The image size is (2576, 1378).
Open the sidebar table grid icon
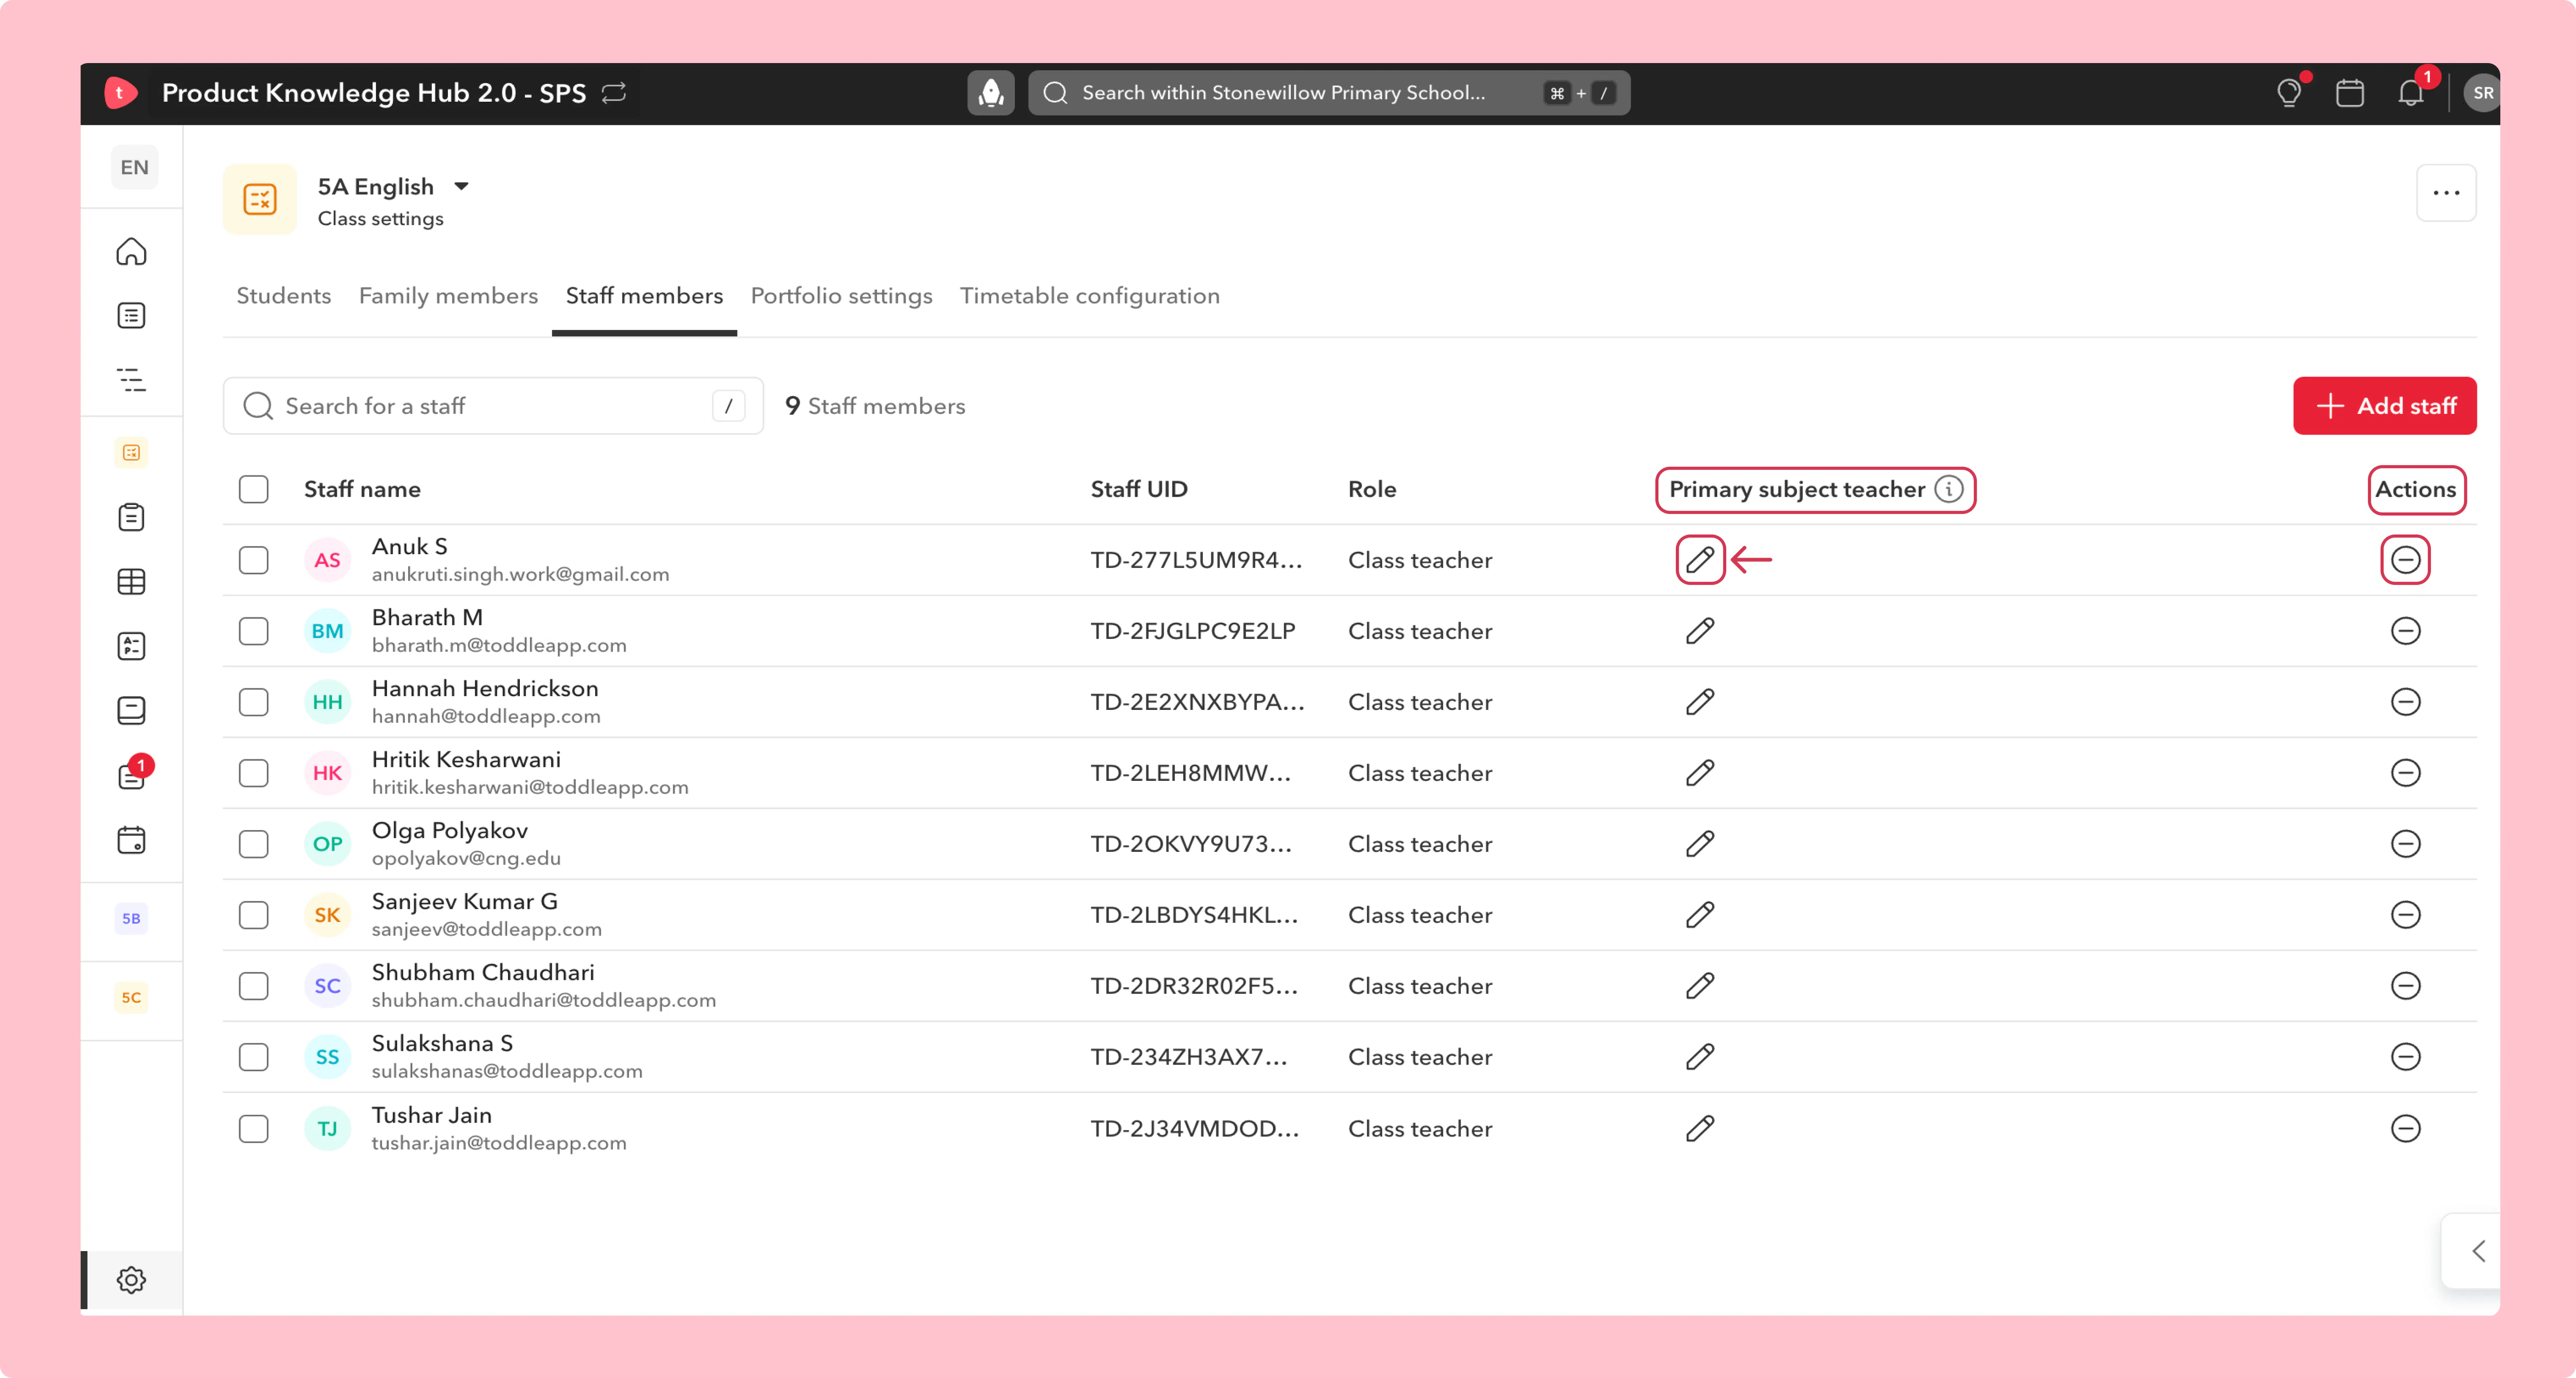(x=131, y=582)
